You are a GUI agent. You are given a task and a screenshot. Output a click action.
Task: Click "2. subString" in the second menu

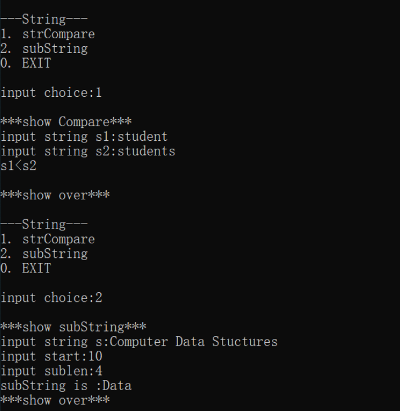(44, 254)
